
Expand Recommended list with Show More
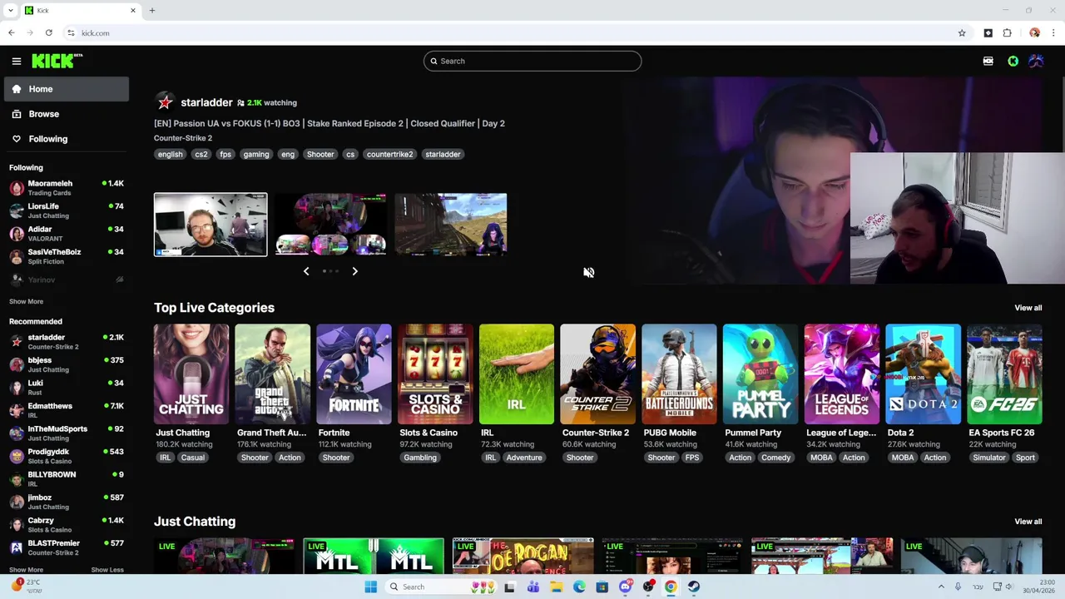(x=26, y=570)
